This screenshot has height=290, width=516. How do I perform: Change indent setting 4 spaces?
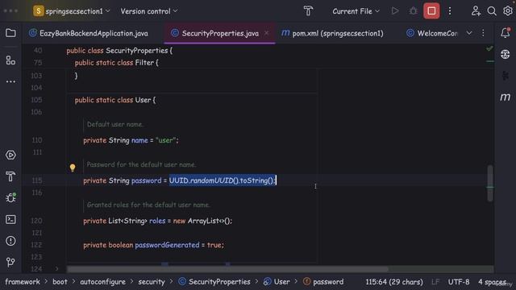pyautogui.click(x=492, y=282)
